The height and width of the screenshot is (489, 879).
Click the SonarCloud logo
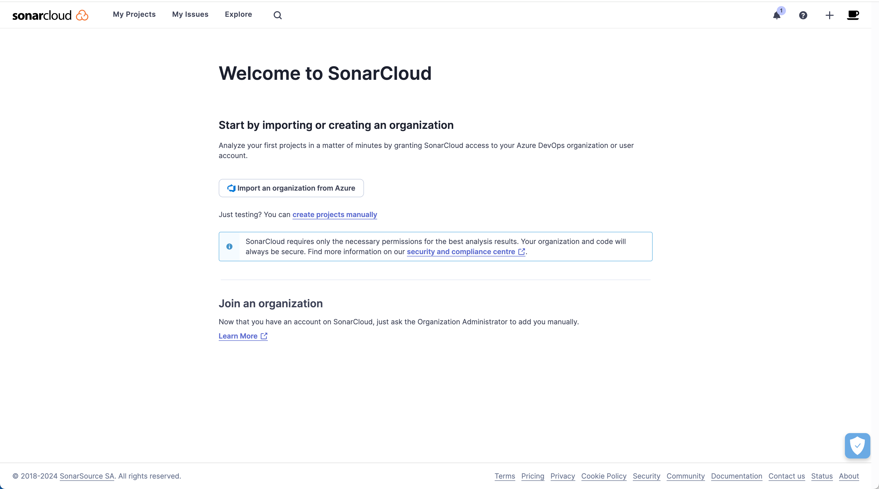[x=50, y=15]
